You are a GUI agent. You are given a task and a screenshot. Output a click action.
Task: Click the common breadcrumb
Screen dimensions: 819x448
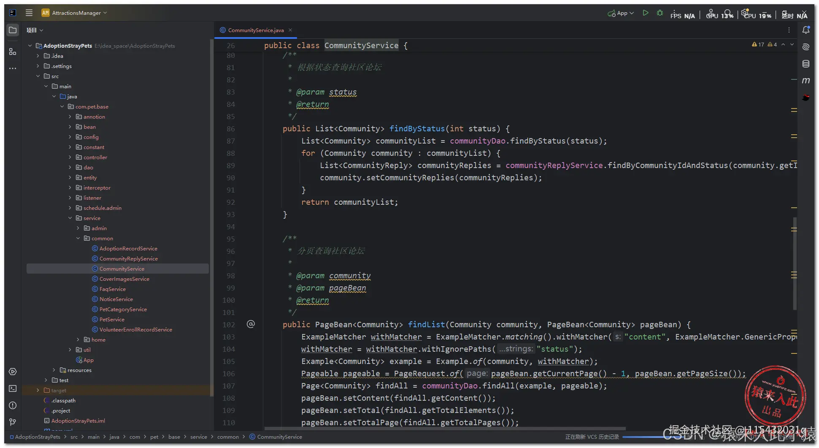click(x=228, y=437)
